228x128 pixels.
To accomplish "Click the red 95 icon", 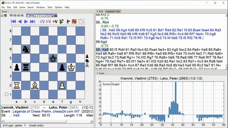I will 74,22.
